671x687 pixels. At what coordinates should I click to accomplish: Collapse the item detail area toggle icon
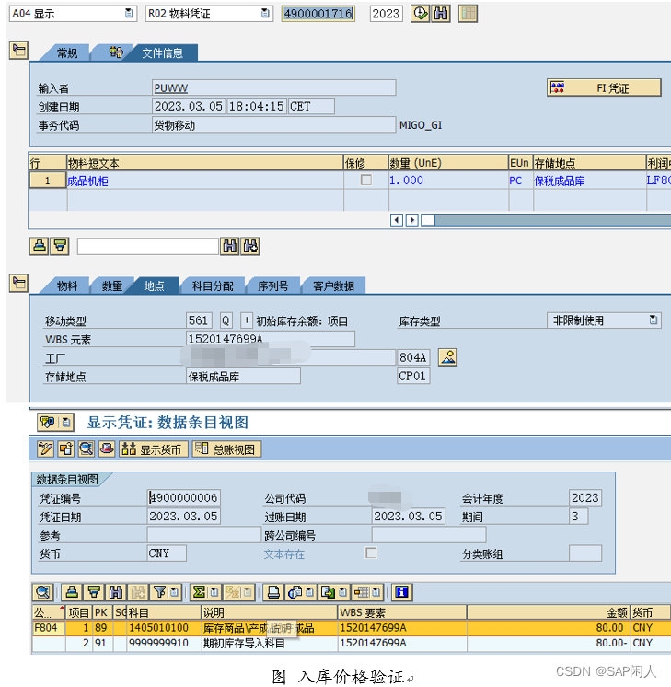point(18,283)
